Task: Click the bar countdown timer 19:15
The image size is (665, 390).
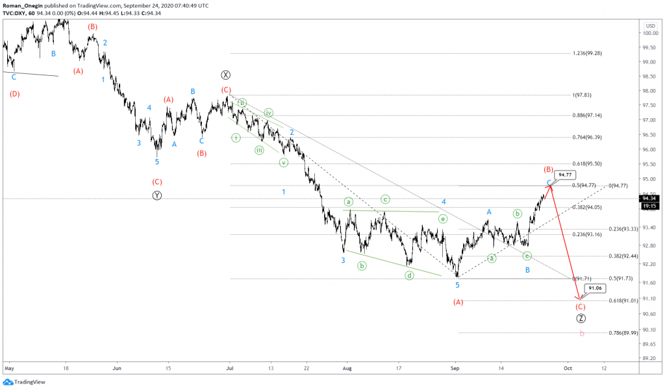Action: point(649,206)
